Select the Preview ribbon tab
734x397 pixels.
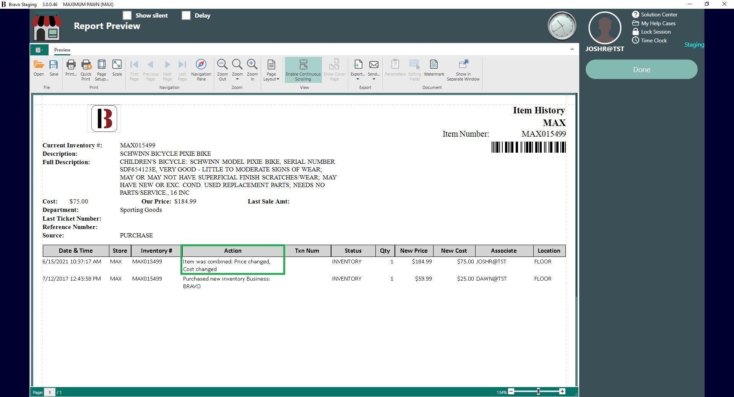[x=62, y=50]
